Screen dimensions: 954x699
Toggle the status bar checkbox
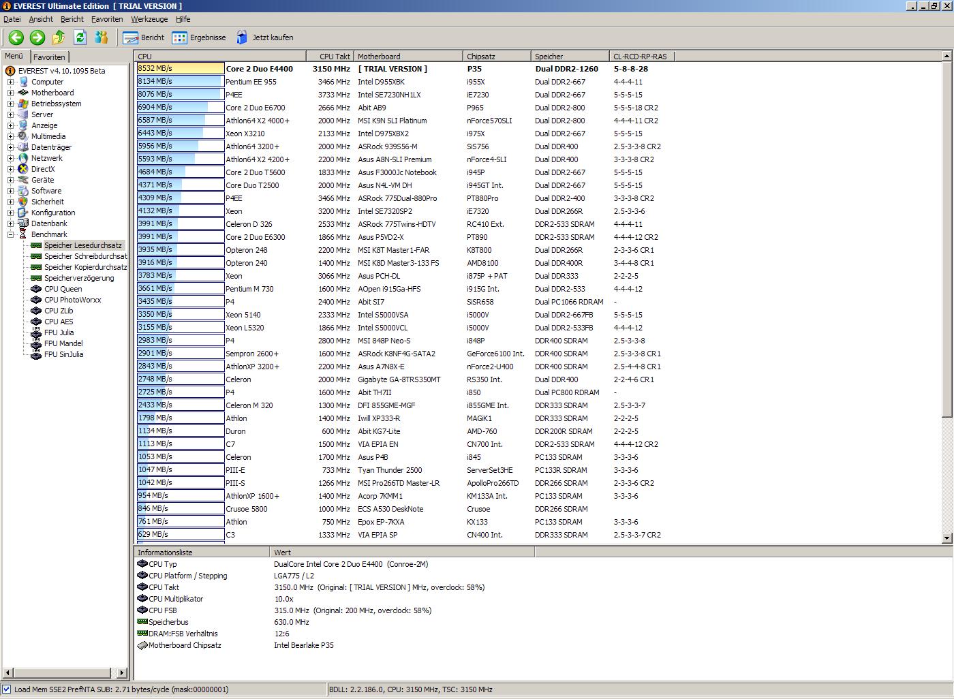click(x=7, y=689)
